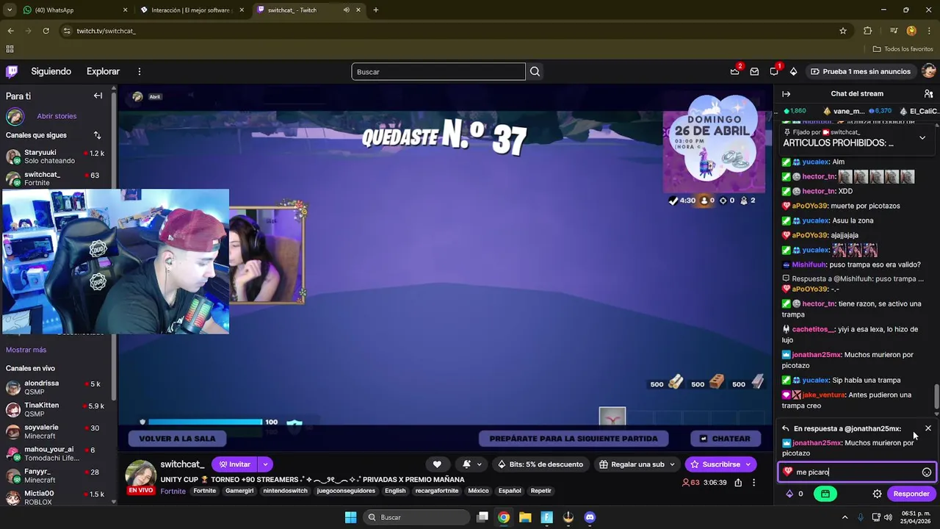940x529 pixels.
Task: Bookmark this page with the star icon
Action: click(x=843, y=31)
